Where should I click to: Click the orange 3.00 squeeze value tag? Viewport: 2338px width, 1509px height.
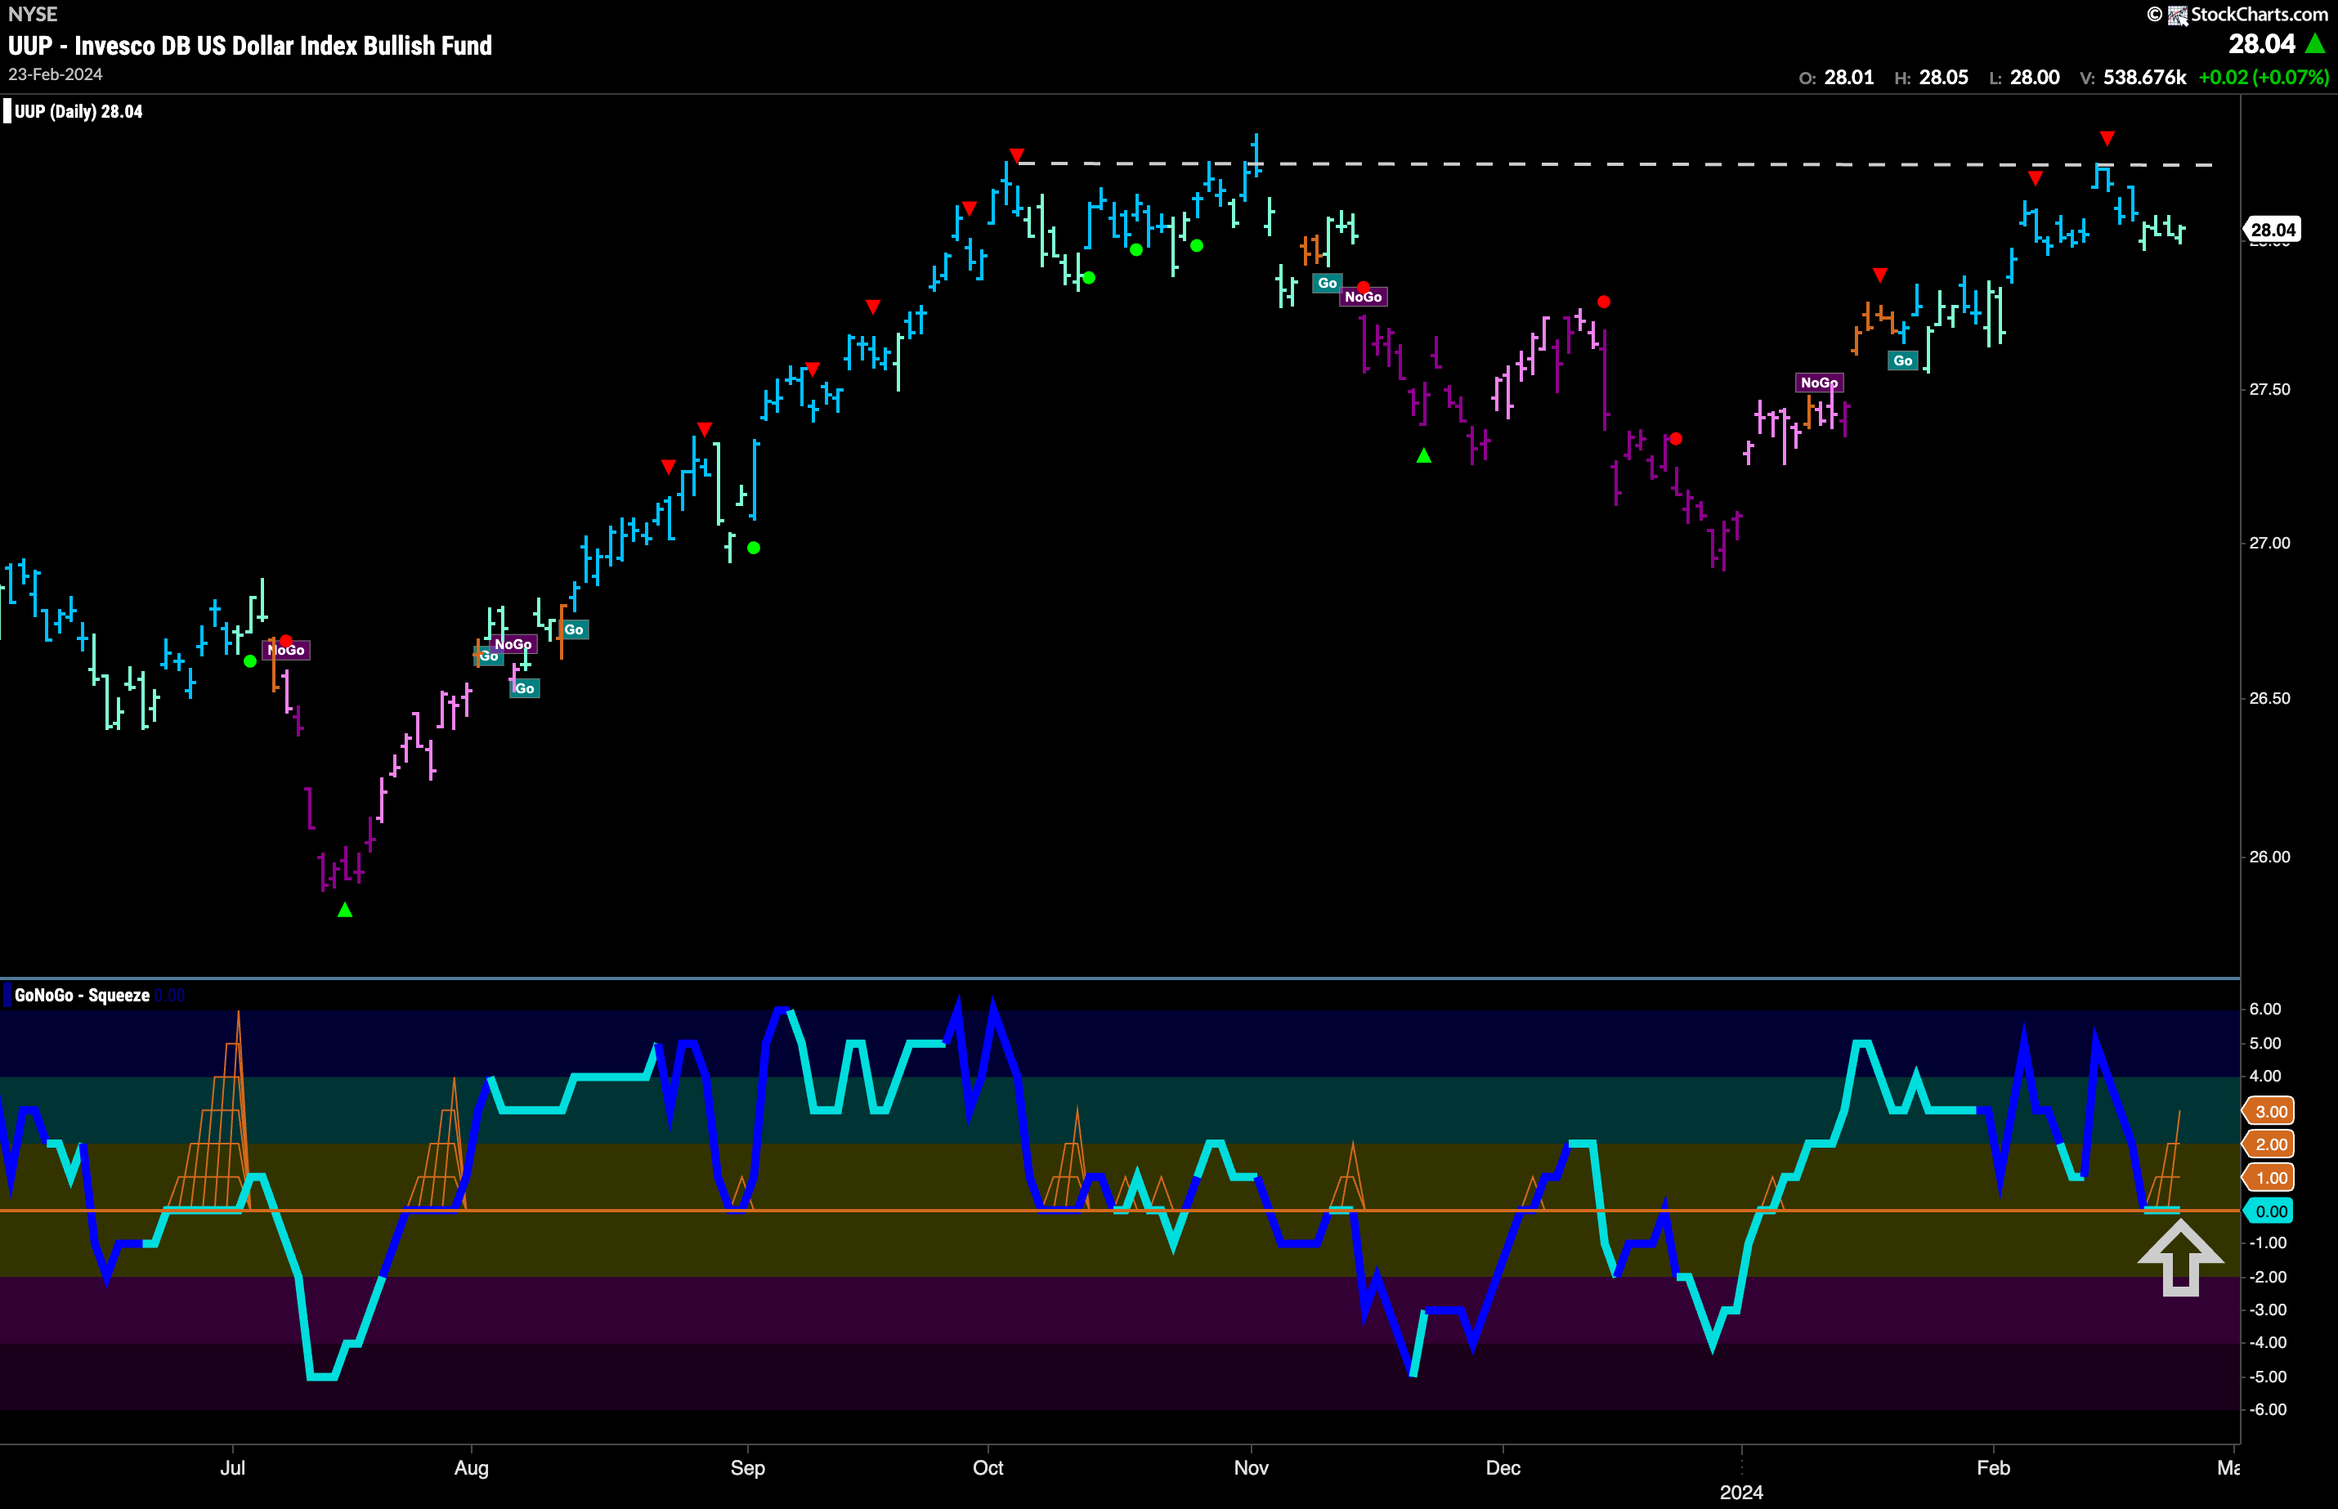coord(2270,1111)
